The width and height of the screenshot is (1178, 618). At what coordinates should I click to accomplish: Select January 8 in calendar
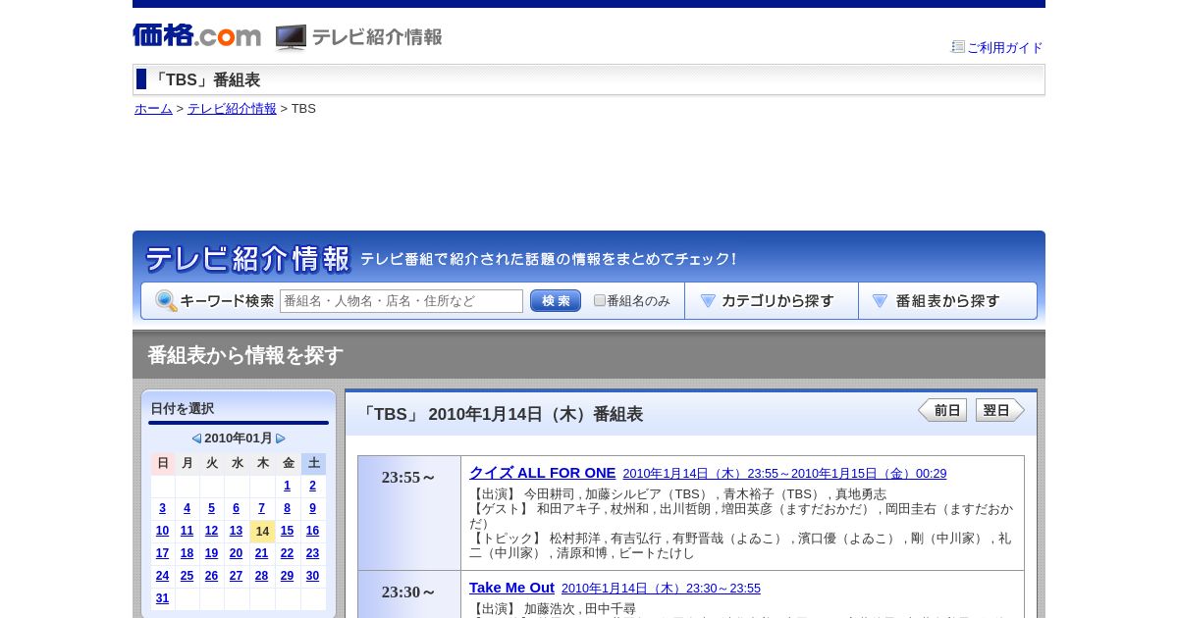click(x=287, y=508)
